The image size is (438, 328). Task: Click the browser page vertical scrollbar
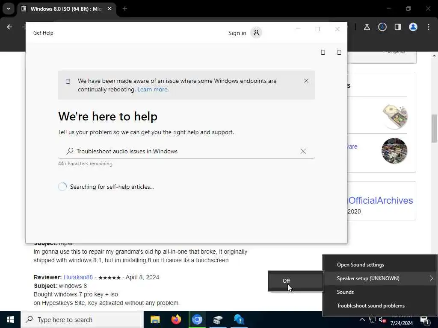[434, 128]
